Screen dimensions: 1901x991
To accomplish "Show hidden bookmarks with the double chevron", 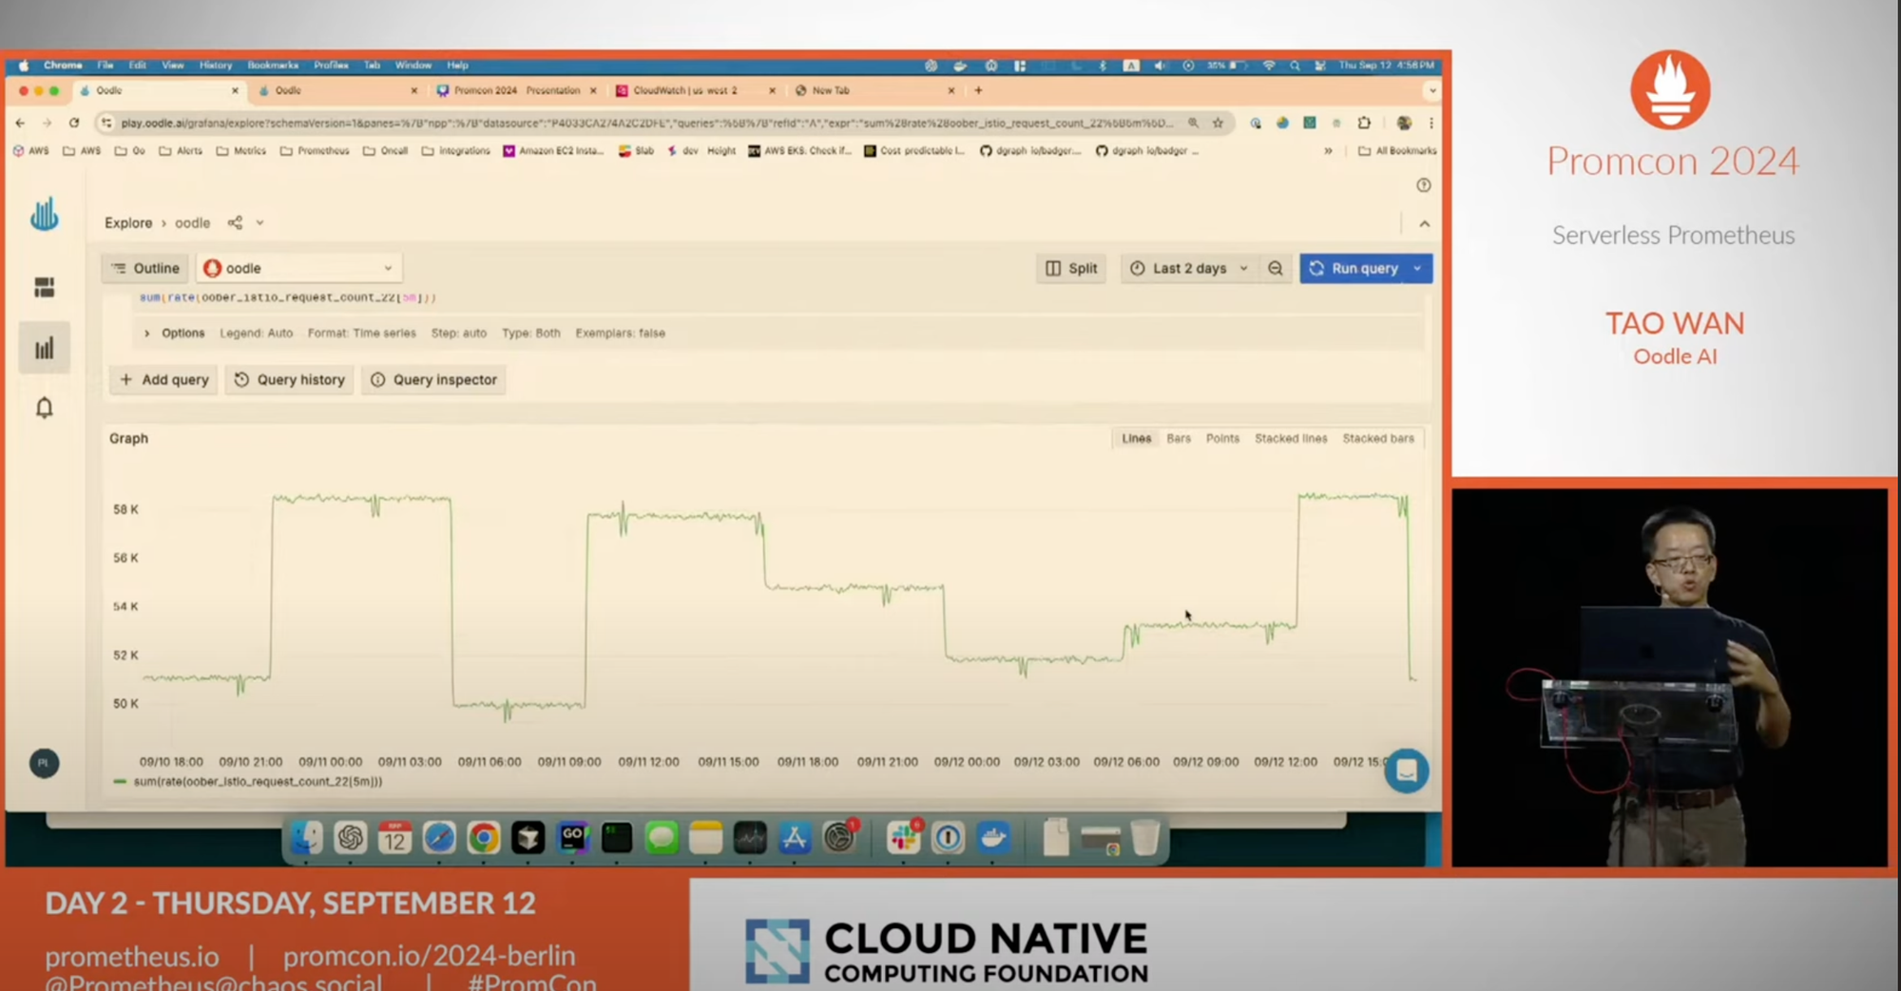I will (x=1328, y=150).
